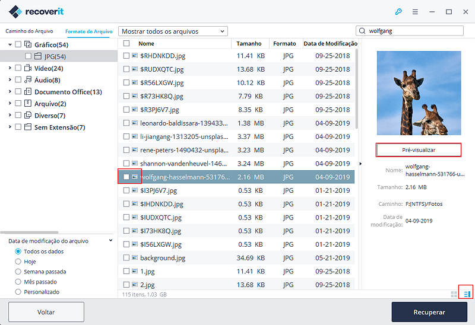Click image icon of background.jpg
This screenshot has height=325, width=475.
pyautogui.click(x=135, y=258)
